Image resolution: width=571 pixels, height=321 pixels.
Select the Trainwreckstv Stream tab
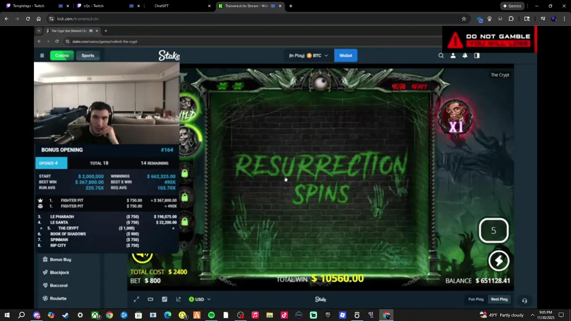(x=250, y=6)
